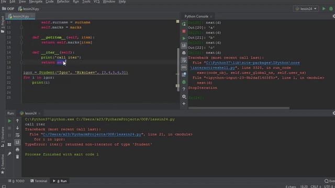Pin the Run tab with pin icon
Viewport: 335px width, 188px height.
[x=9, y=154]
